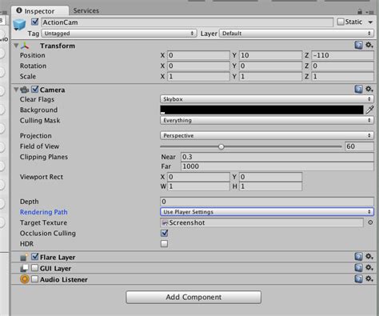
Task: Open the Culling Mask dropdown
Action: [267, 121]
